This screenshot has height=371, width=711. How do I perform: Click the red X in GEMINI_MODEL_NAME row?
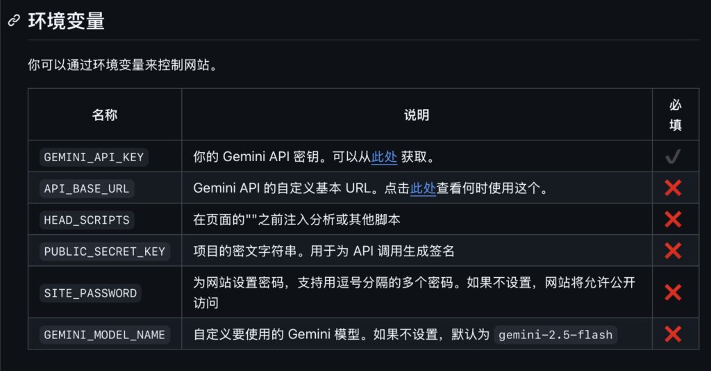pos(673,334)
